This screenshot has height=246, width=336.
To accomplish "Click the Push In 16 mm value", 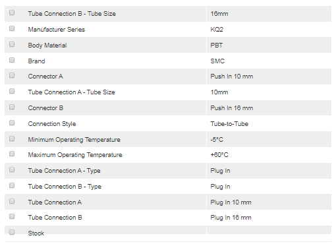I will point(232,108).
